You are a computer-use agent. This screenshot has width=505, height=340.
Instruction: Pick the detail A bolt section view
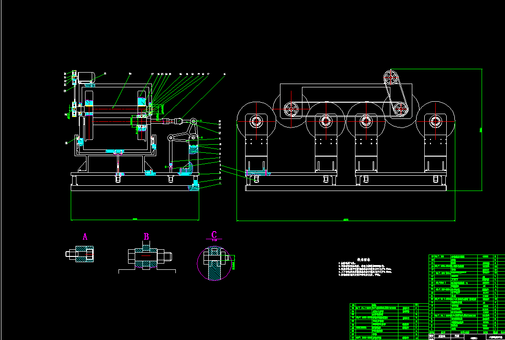coord(80,254)
